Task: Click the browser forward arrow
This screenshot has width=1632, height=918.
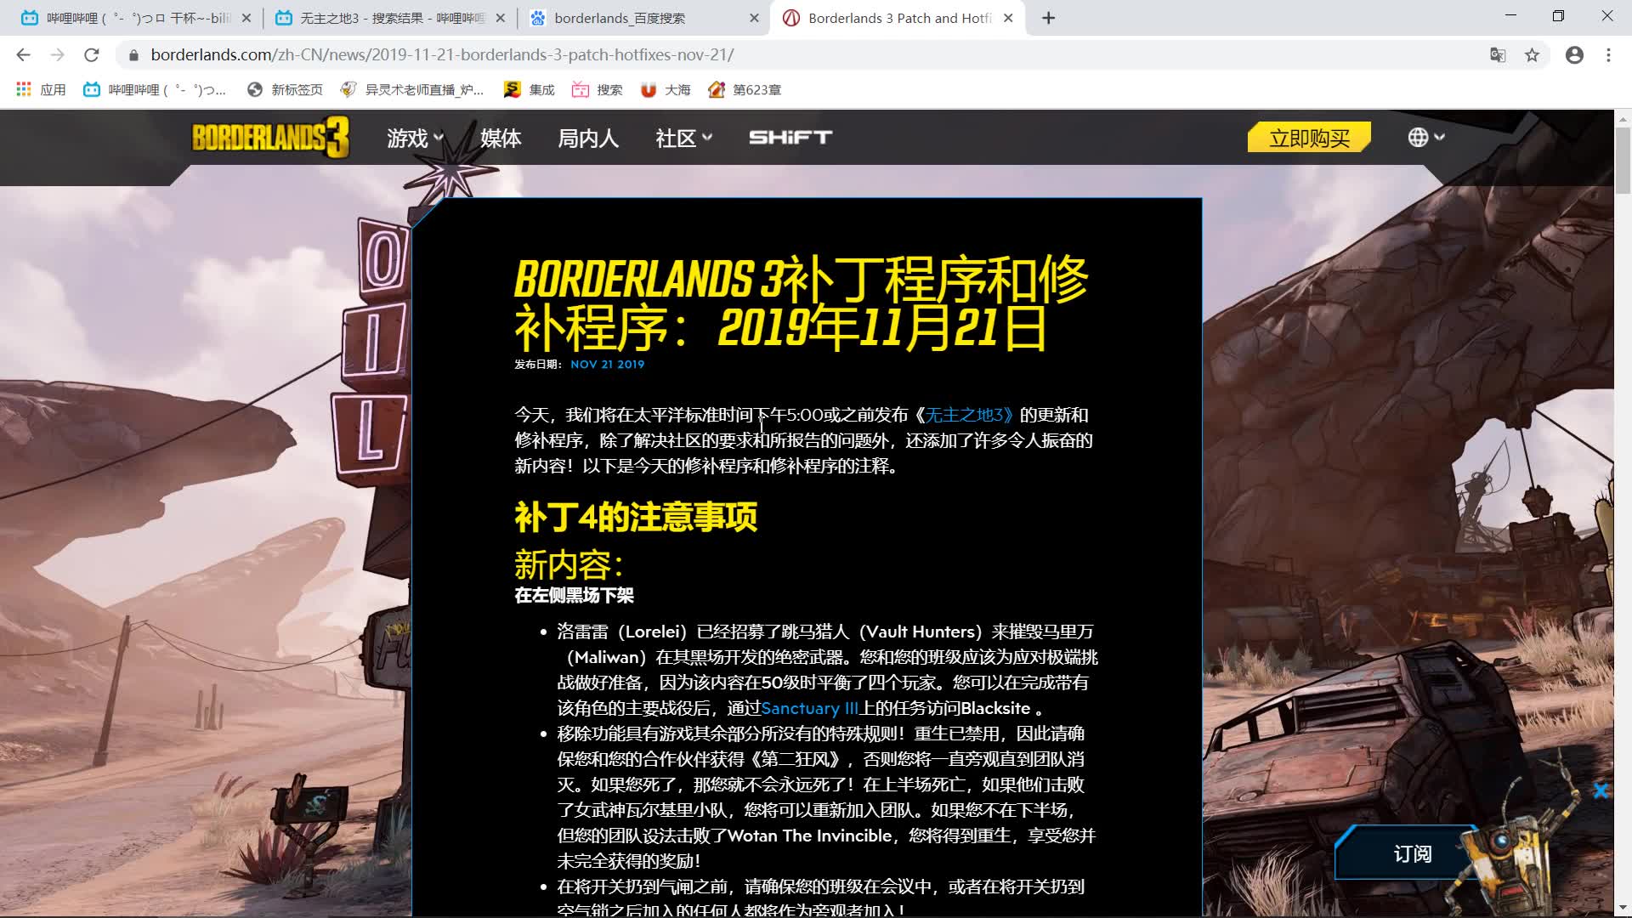Action: click(57, 55)
